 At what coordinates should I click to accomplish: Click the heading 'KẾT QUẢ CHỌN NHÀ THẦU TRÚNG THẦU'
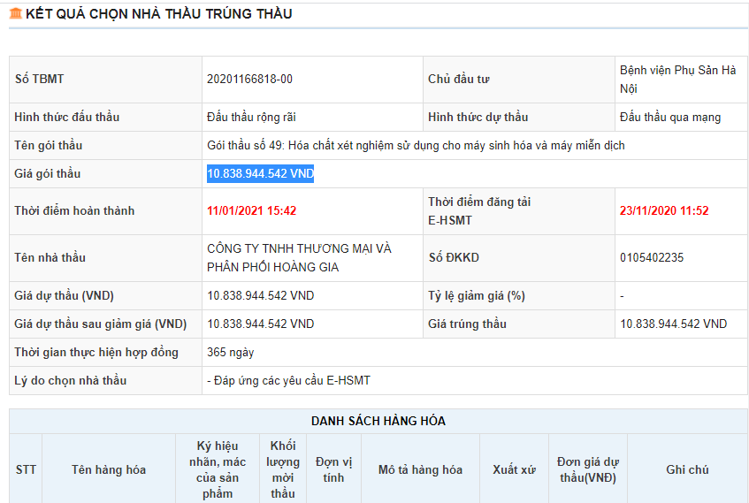coord(158,14)
